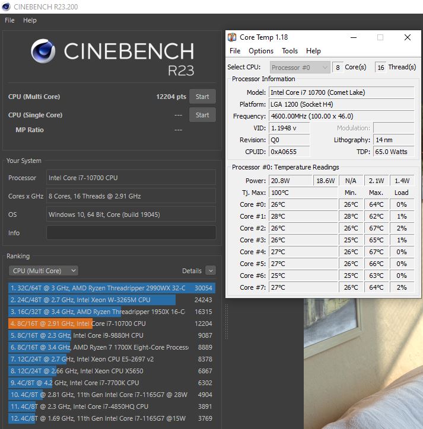Screen dimensions: 423x429
Task: Expand the Details dropdown arrow button
Action: [x=211, y=271]
